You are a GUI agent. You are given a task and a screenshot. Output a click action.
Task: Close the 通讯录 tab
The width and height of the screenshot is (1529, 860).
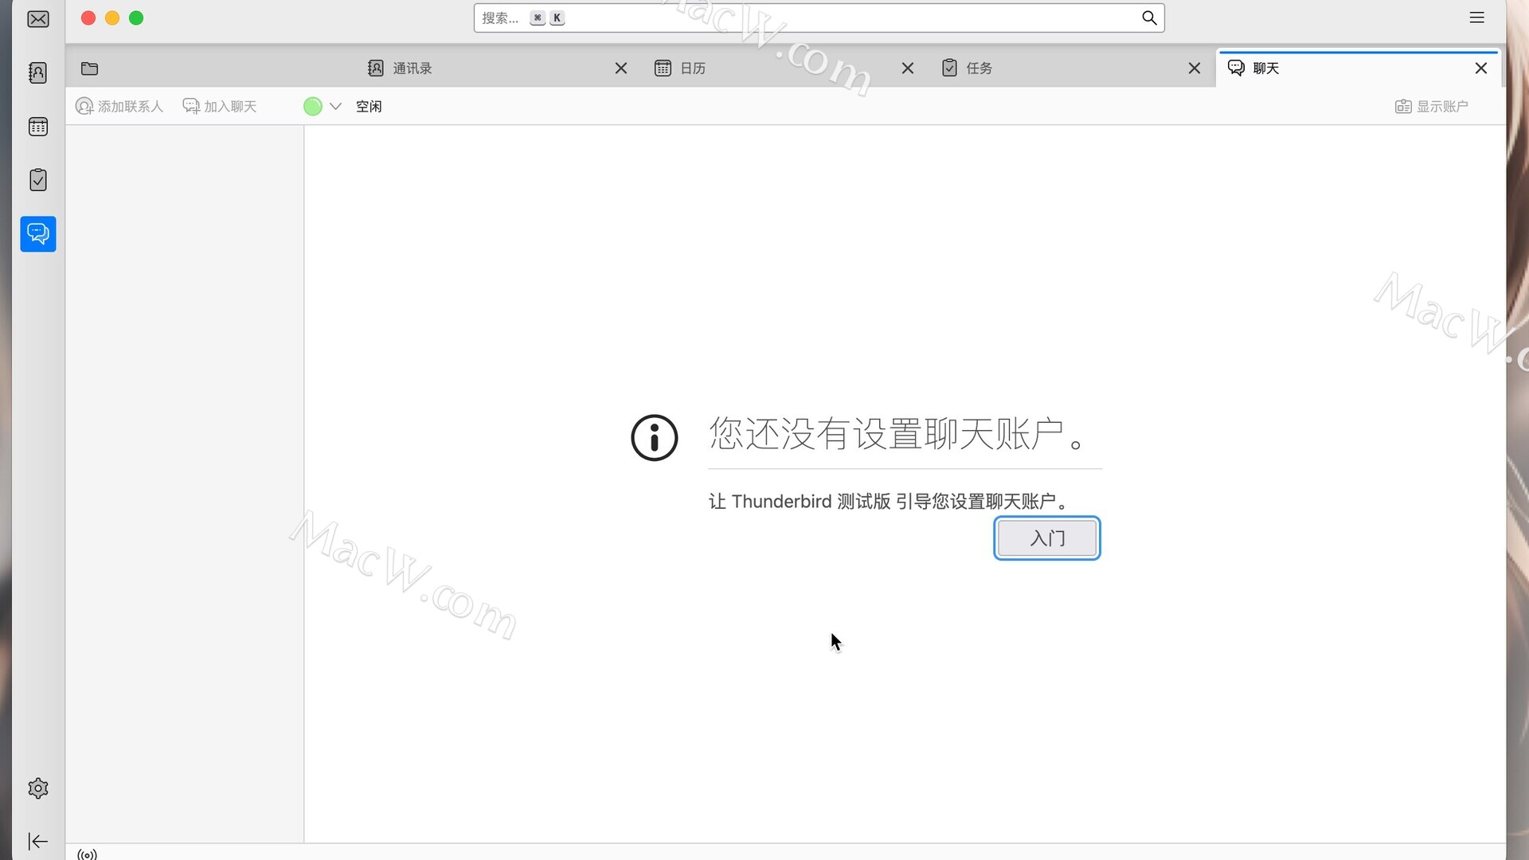pos(621,68)
